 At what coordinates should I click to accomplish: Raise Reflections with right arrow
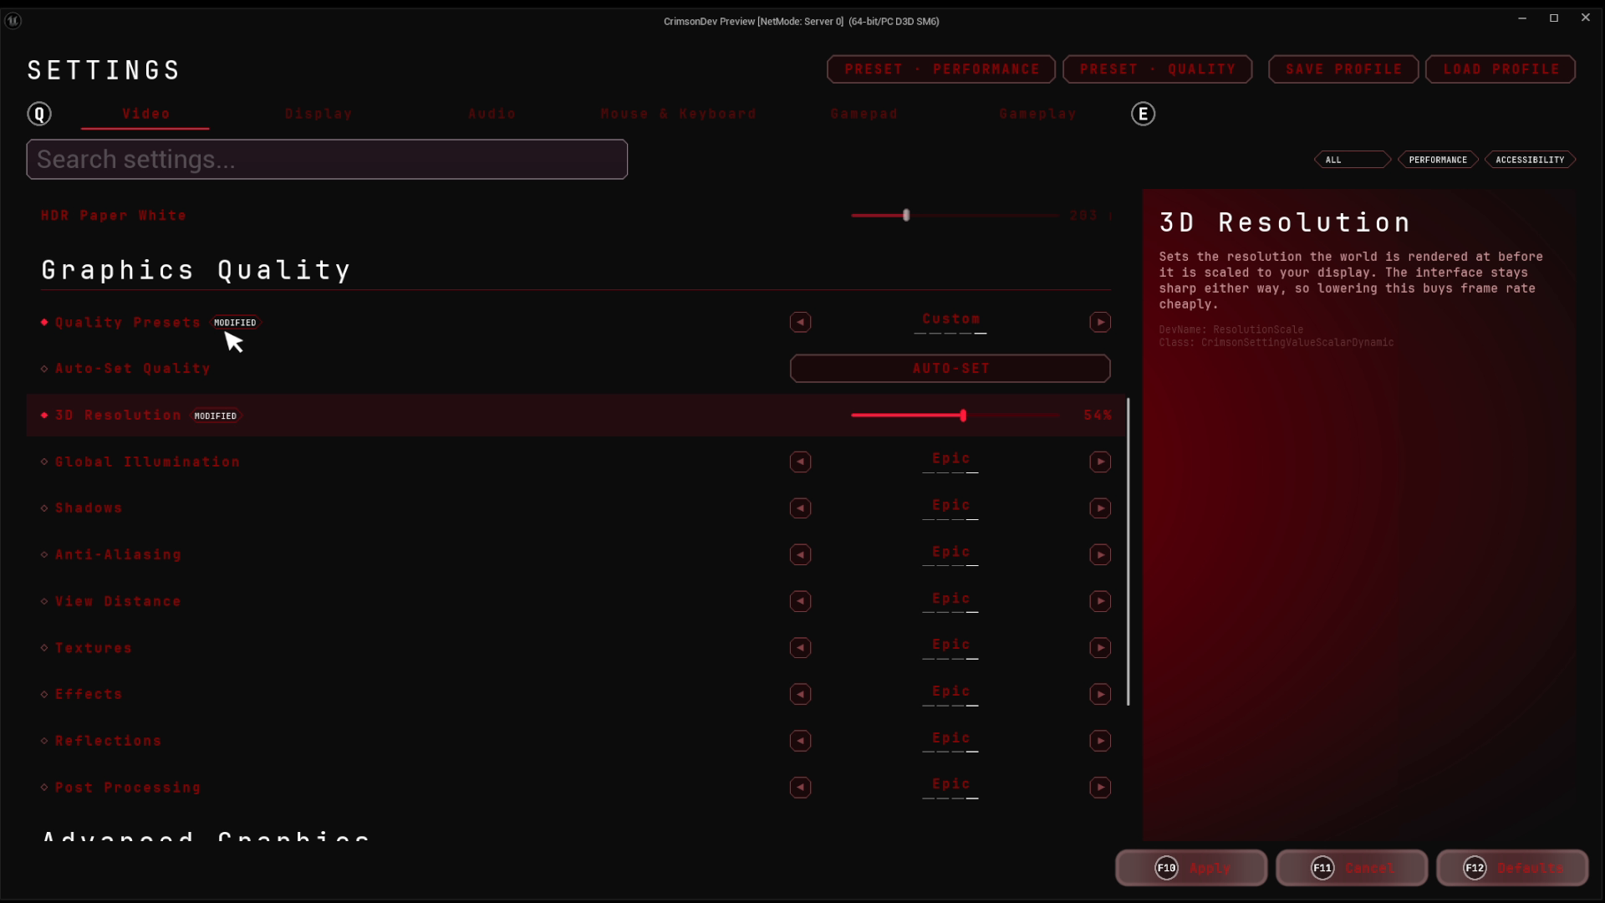point(1100,741)
